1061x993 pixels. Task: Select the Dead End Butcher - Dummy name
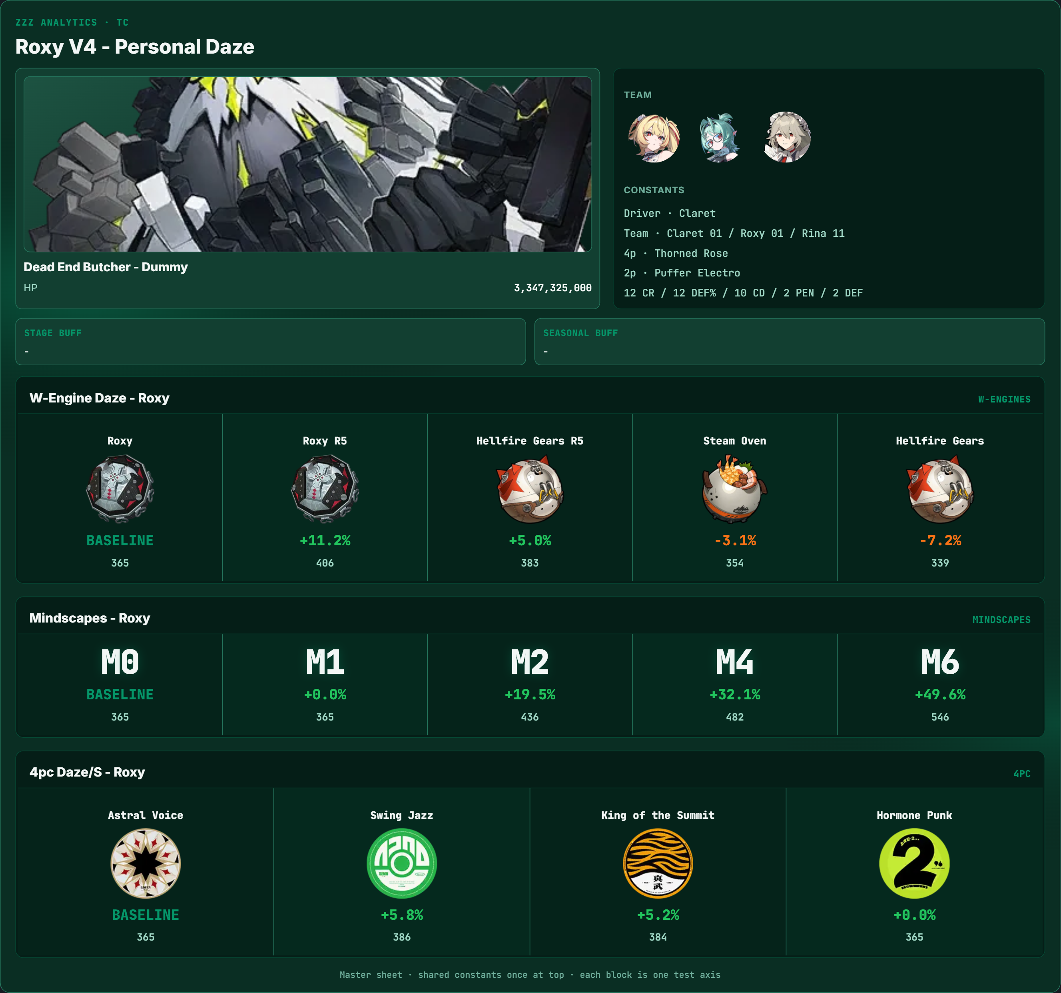point(106,267)
